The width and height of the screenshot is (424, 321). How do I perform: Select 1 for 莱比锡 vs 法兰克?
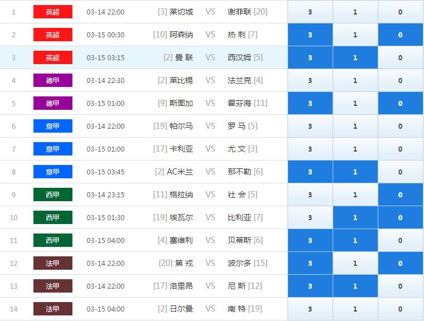coord(355,80)
